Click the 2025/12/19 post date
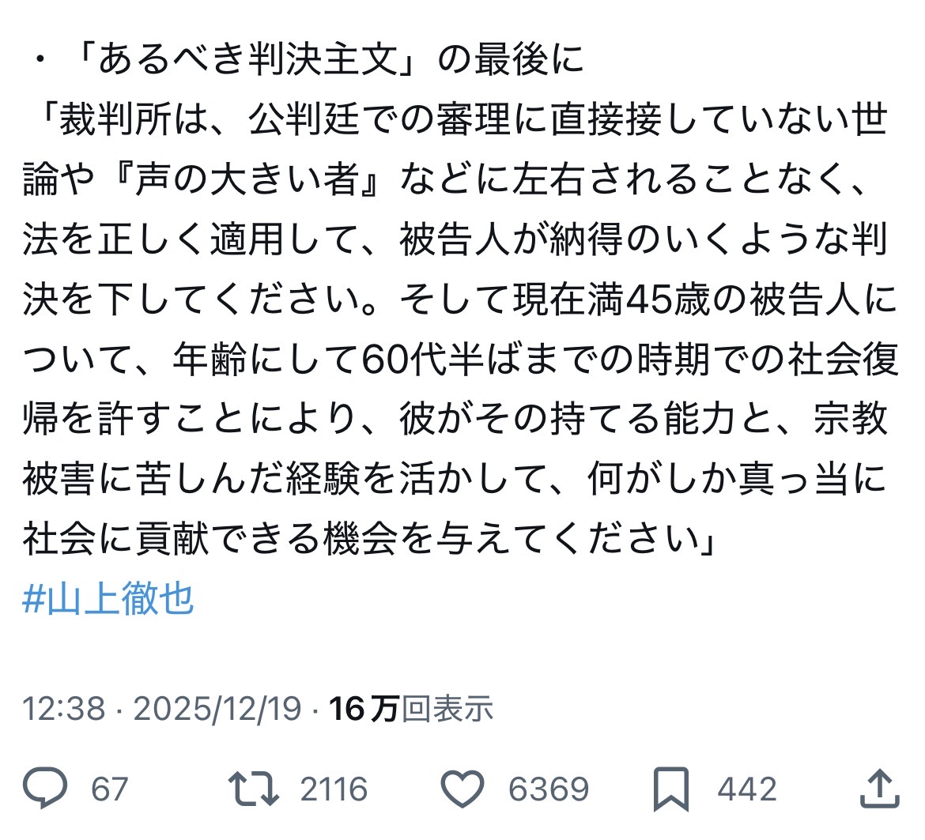Image resolution: width=925 pixels, height=840 pixels. click(217, 708)
